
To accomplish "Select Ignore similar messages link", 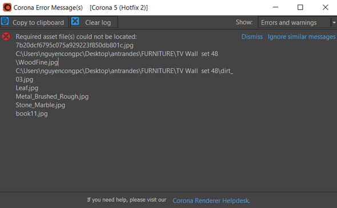I will [x=302, y=37].
